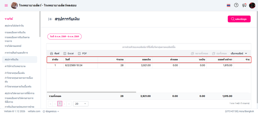
Task: Click the Thai flag language icon
Action: (229, 5)
